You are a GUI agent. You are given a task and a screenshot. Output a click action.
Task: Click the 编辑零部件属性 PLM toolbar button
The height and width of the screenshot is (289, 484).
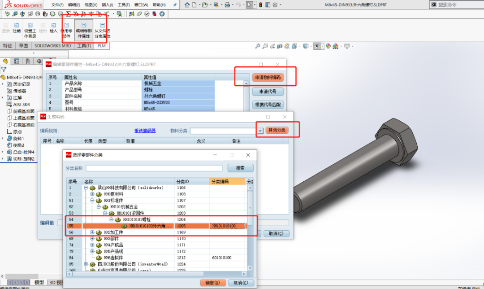(x=84, y=30)
